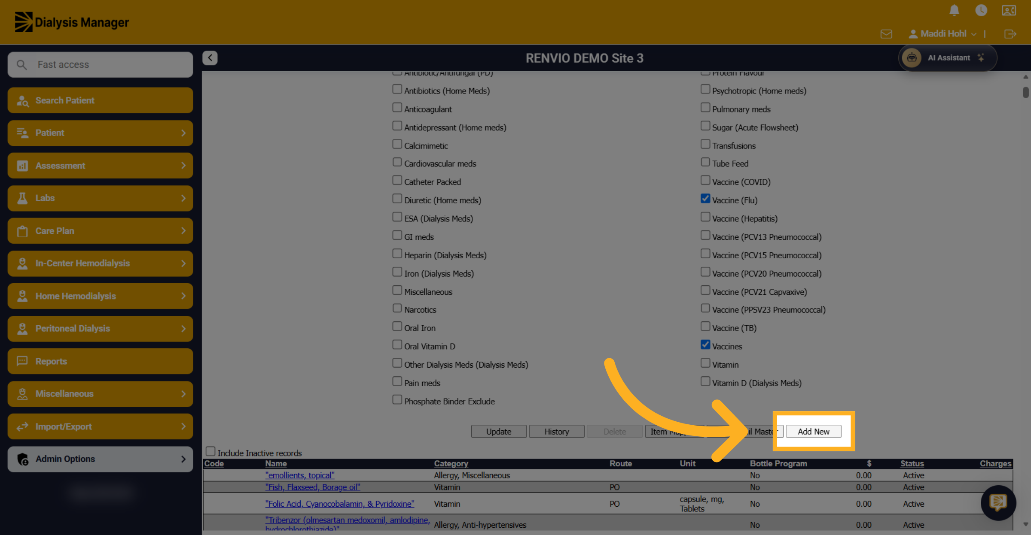1031x535 pixels.
Task: Expand the Admin Options chevron
Action: coord(183,459)
